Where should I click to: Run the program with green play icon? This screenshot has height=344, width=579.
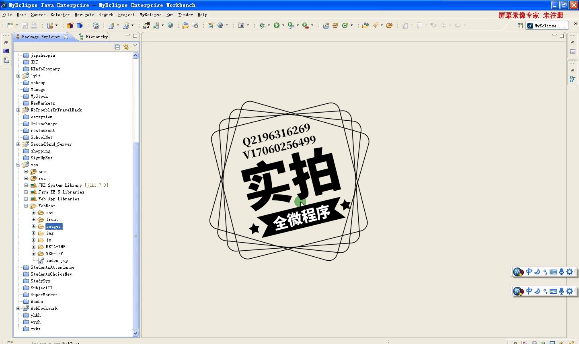(277, 25)
